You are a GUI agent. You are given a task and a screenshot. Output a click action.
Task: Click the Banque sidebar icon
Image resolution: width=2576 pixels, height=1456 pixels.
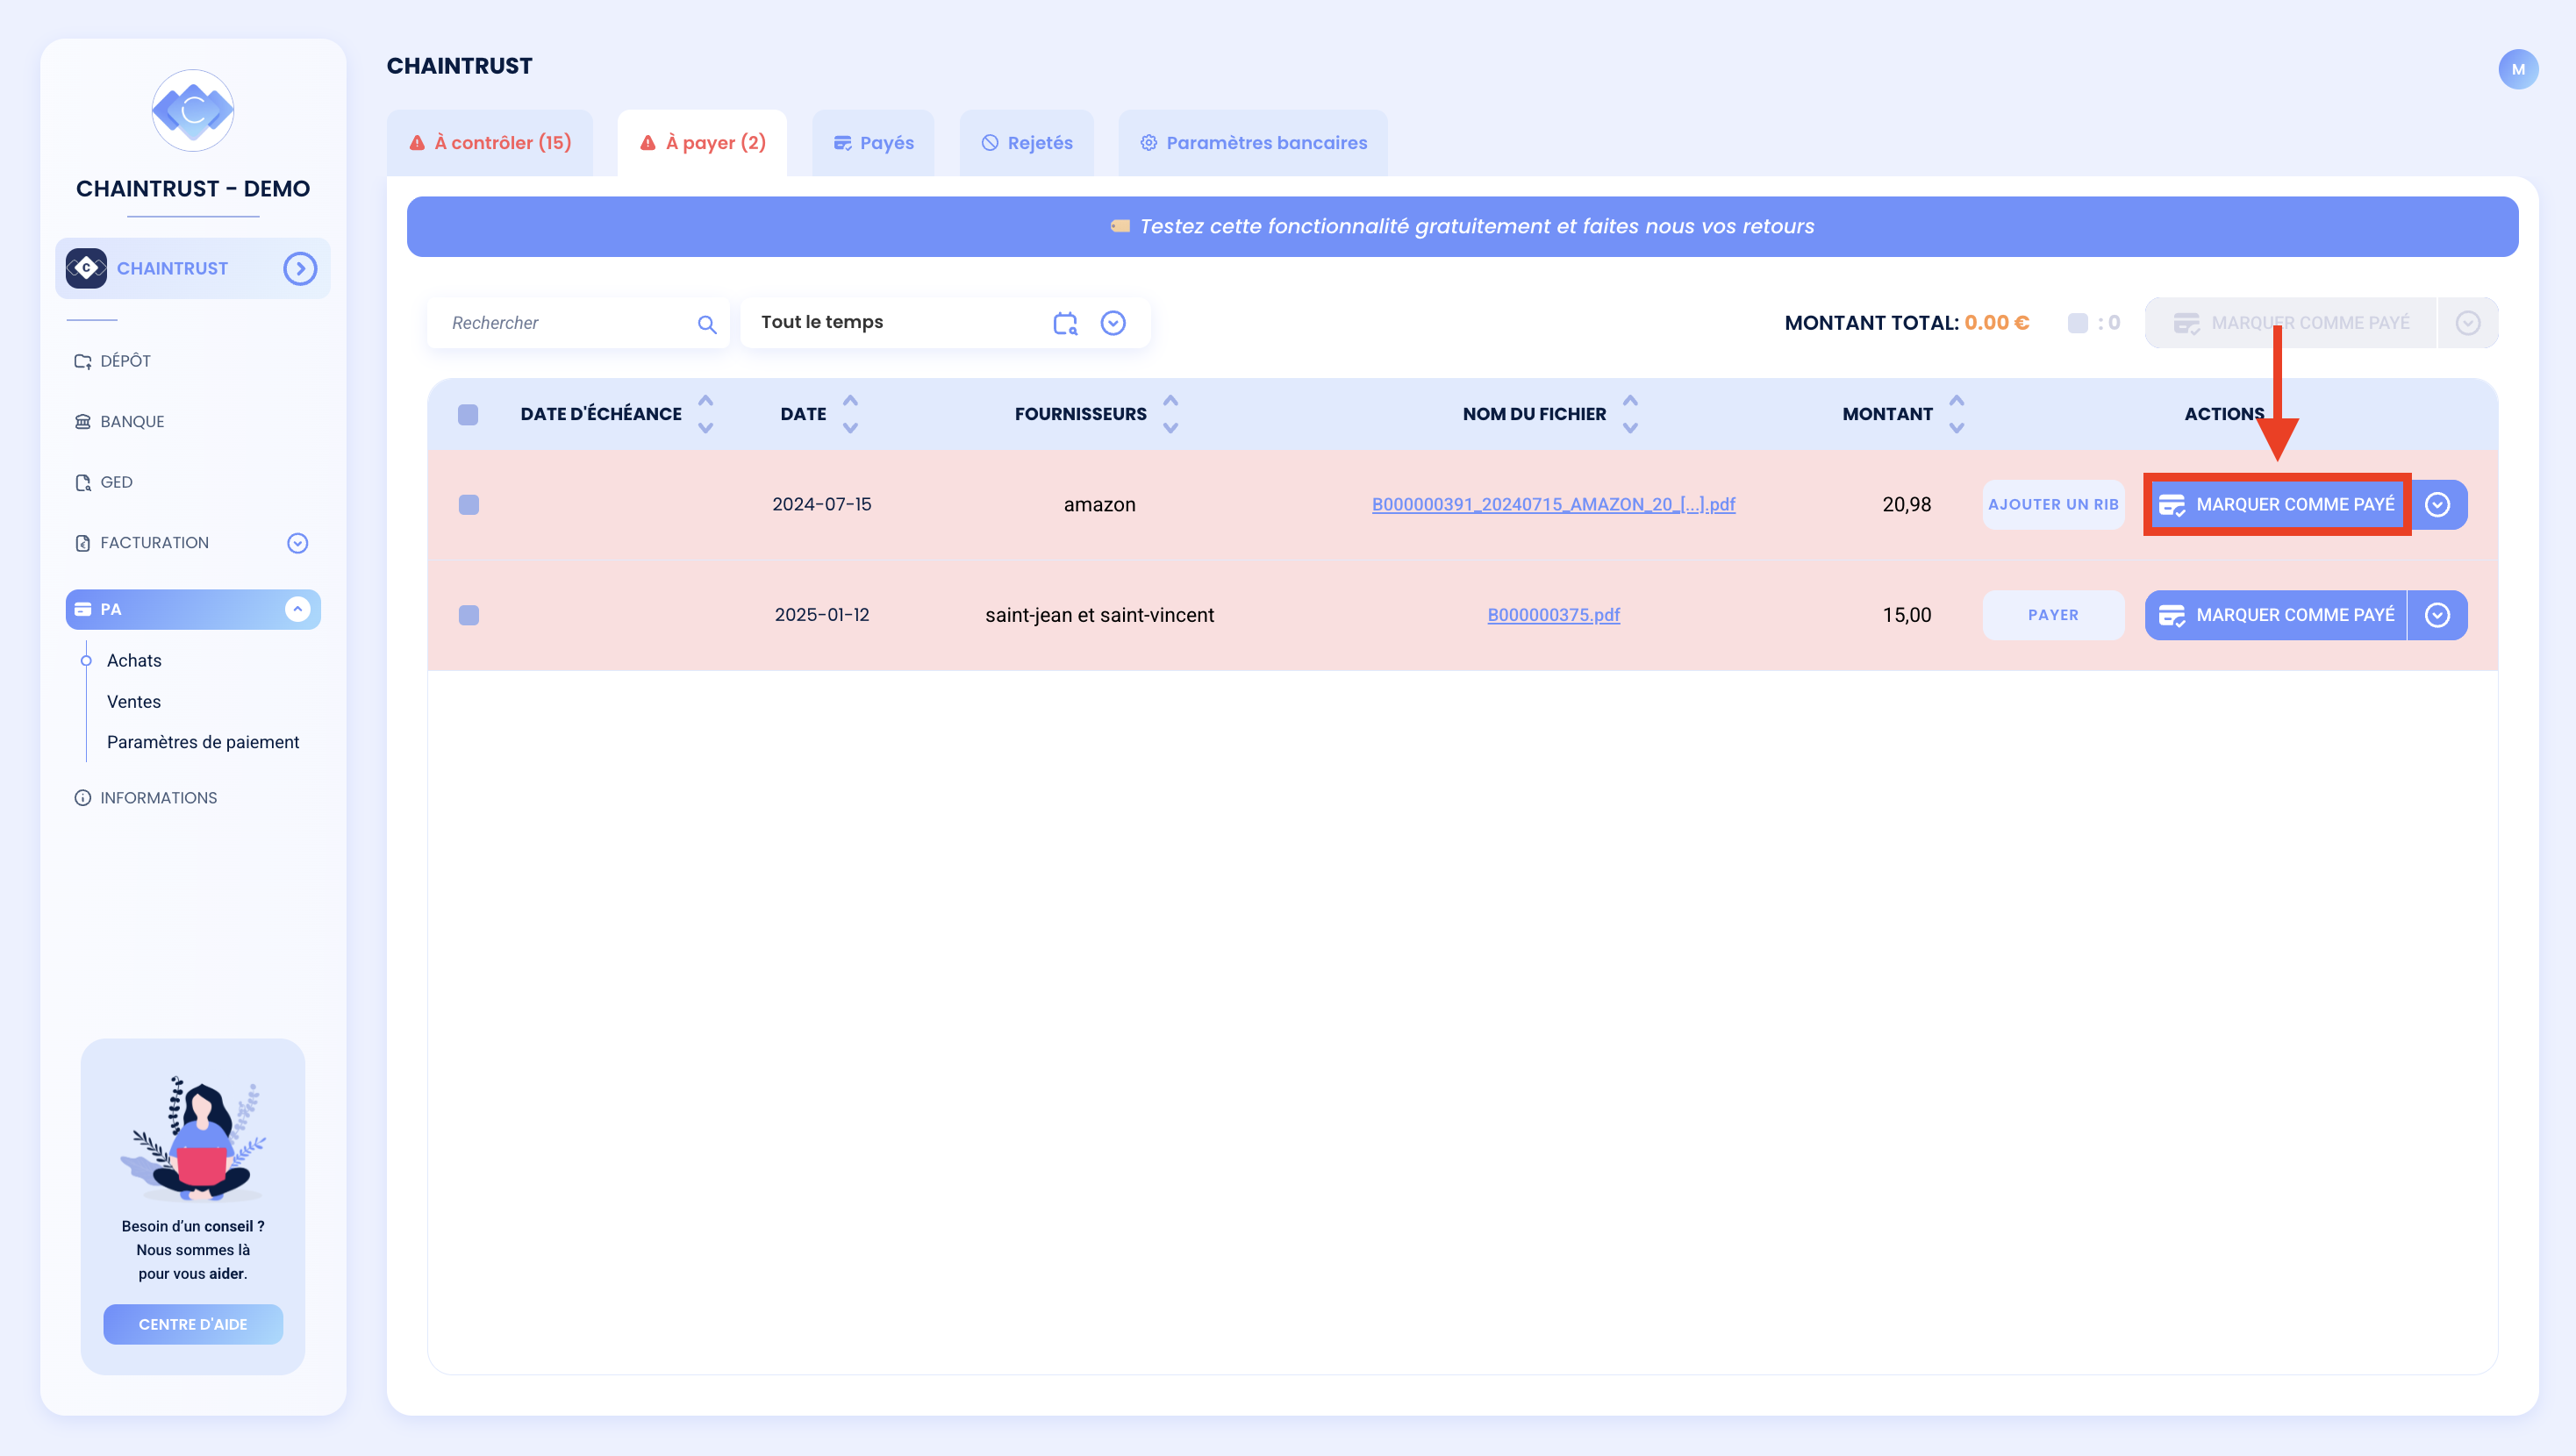[x=83, y=422]
